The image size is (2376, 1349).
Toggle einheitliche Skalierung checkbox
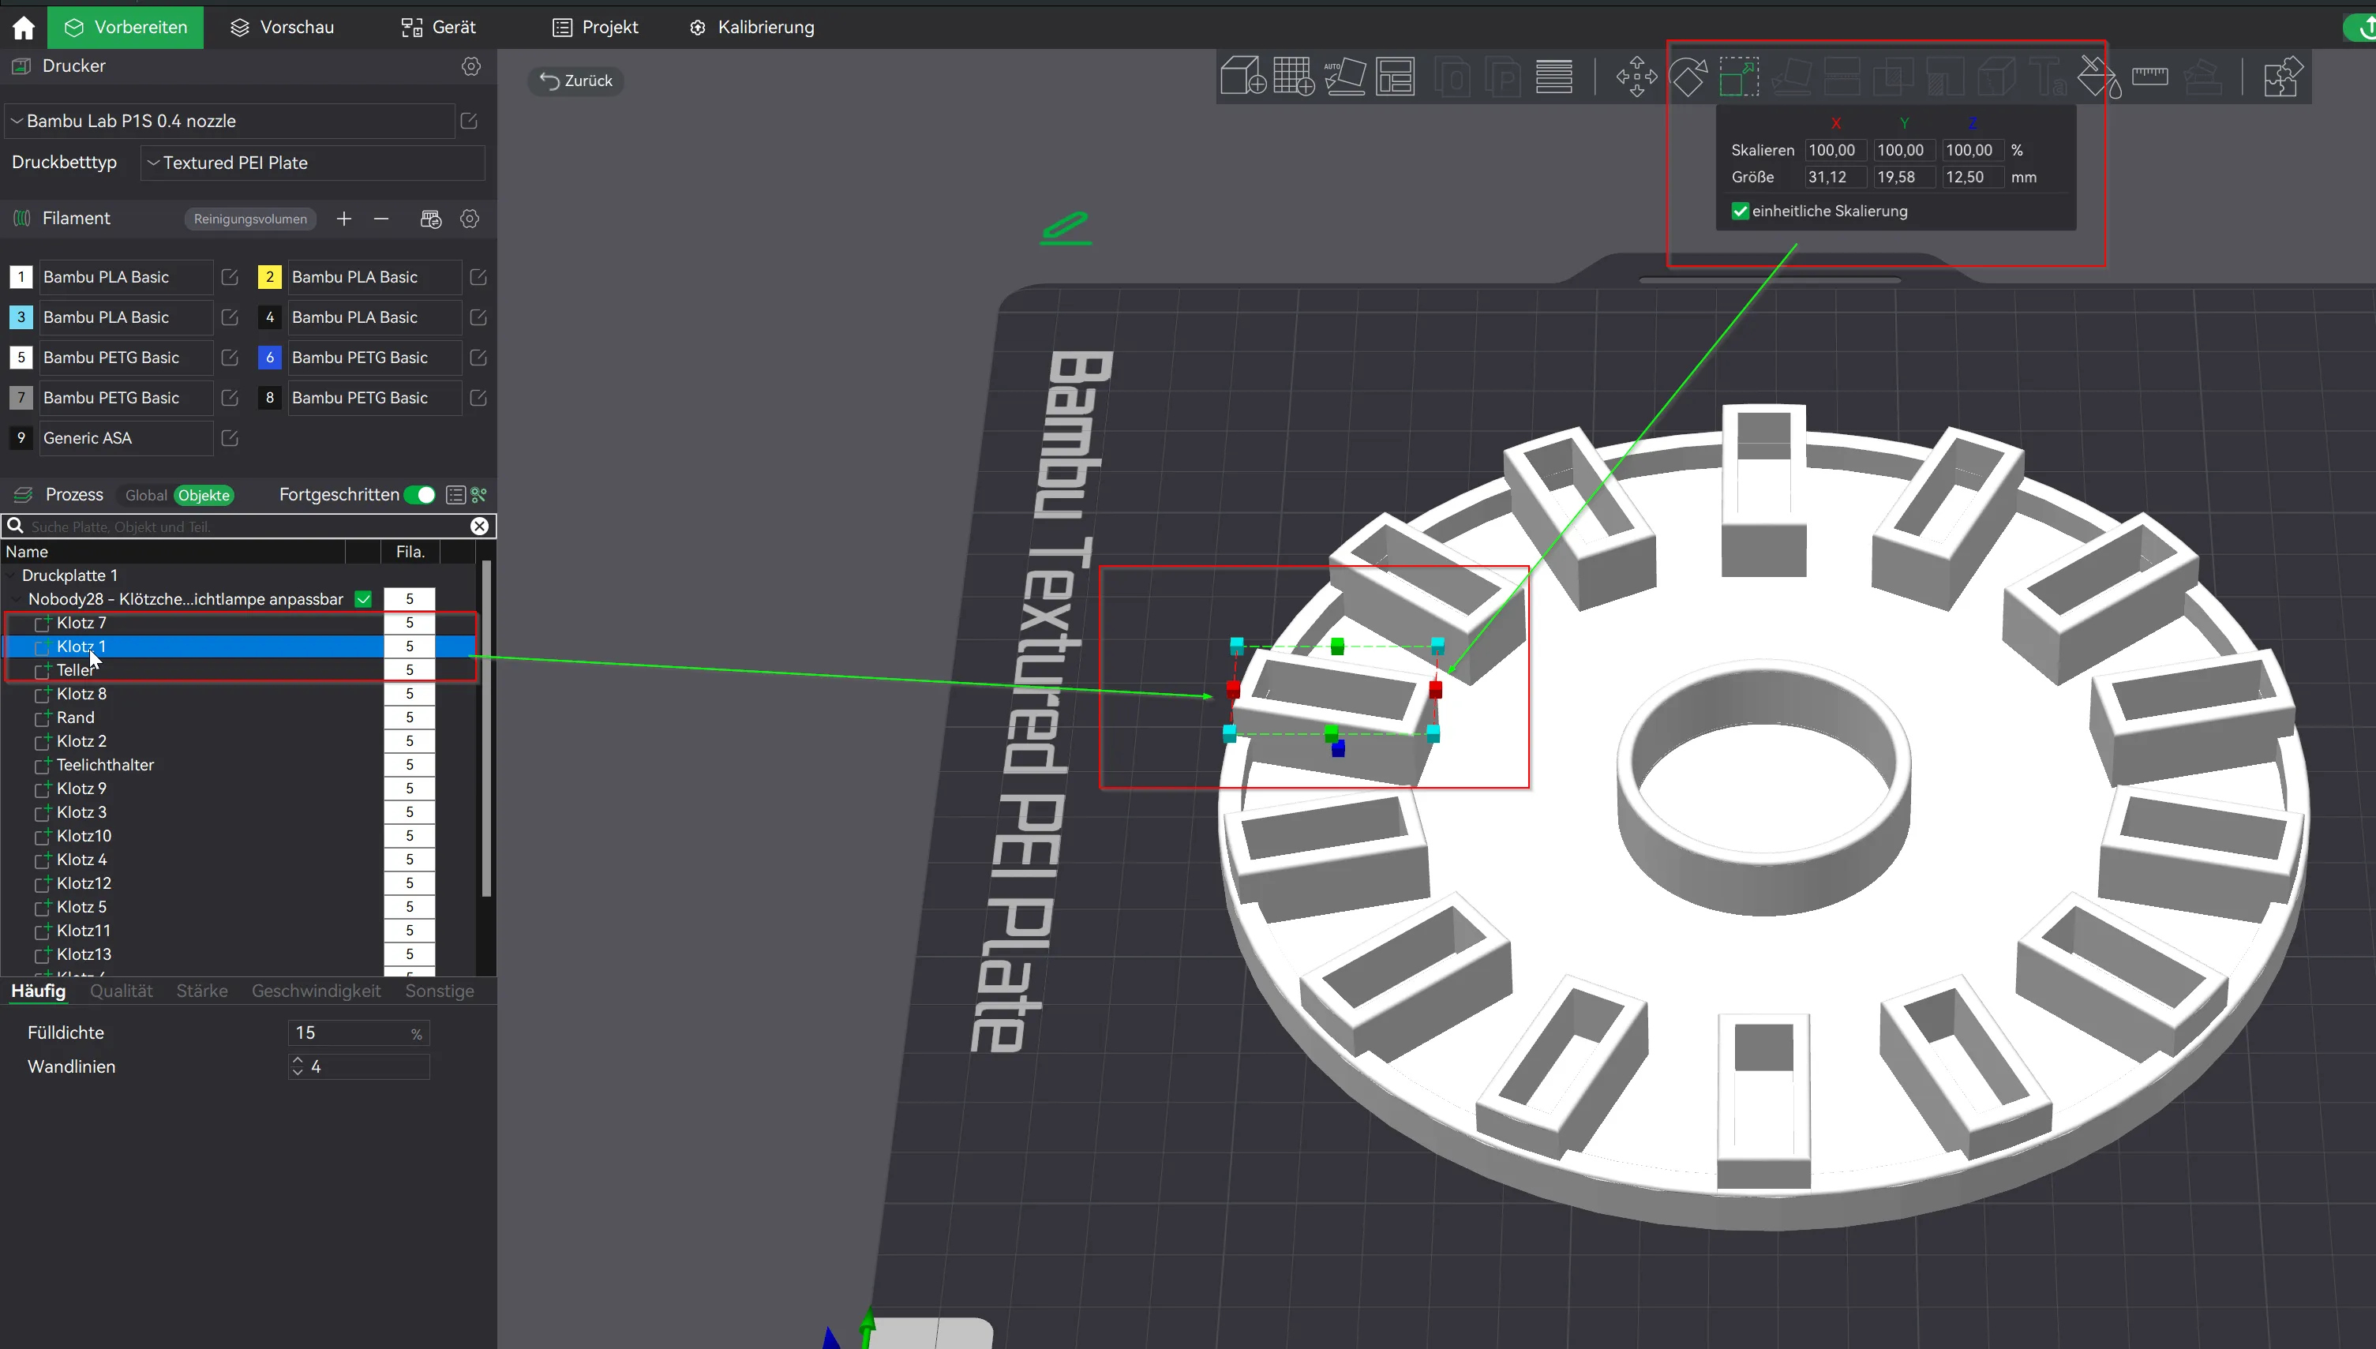[x=1741, y=212]
